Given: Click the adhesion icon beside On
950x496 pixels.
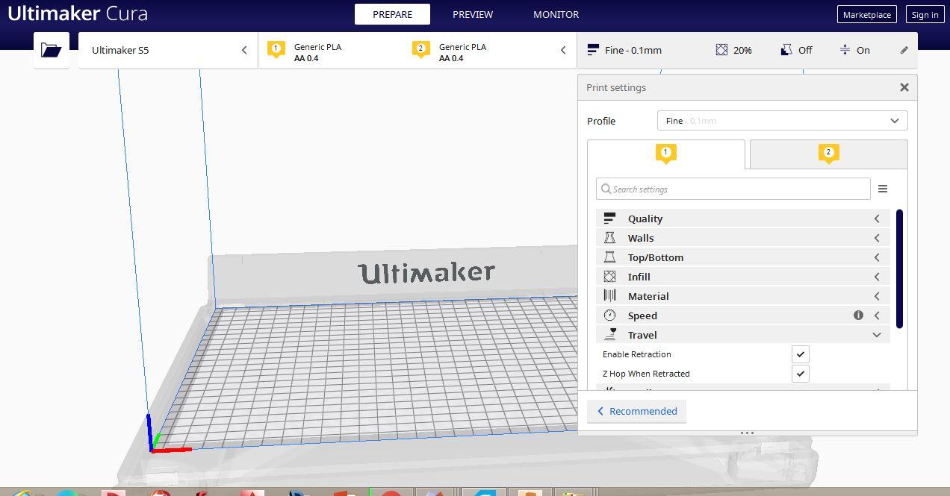Looking at the screenshot, I should pos(845,50).
